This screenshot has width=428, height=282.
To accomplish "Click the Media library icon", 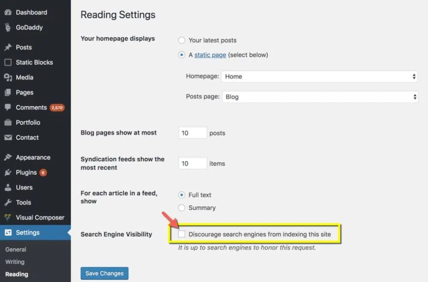I will click(8, 77).
